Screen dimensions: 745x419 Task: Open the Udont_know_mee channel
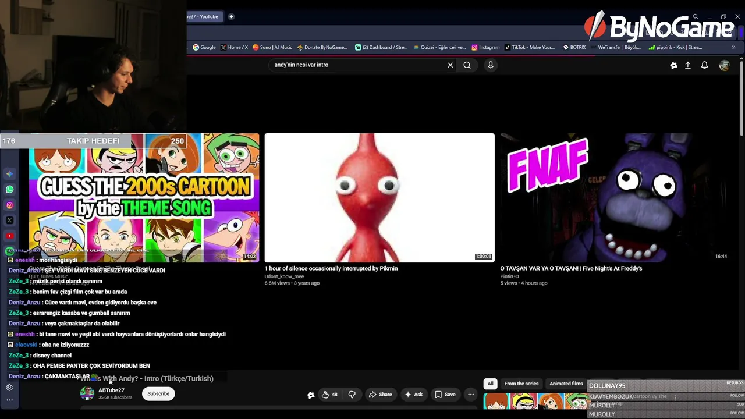coord(285,276)
